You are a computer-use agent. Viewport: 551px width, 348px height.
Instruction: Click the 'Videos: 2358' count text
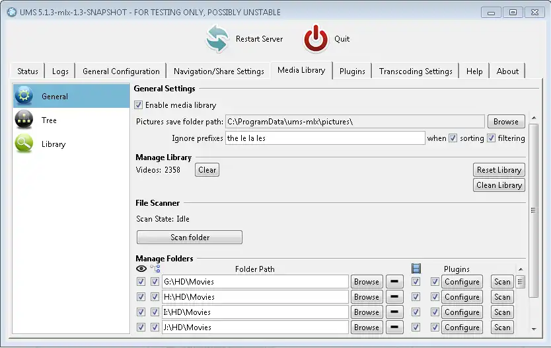[158, 169]
